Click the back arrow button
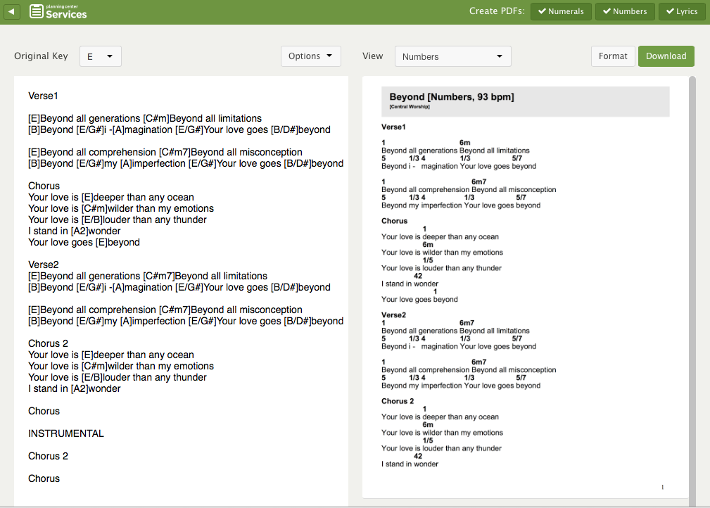Image resolution: width=710 pixels, height=508 pixels. 13,11
